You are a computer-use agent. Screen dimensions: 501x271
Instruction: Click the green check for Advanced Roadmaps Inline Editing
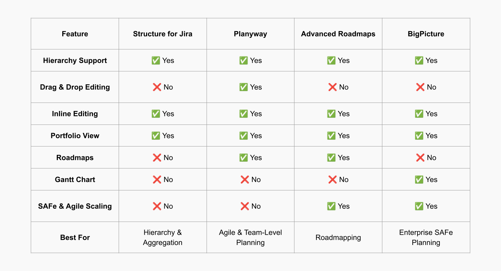(x=331, y=114)
